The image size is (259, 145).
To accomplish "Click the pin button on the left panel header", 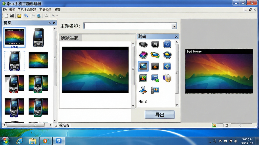I will coord(49,23).
